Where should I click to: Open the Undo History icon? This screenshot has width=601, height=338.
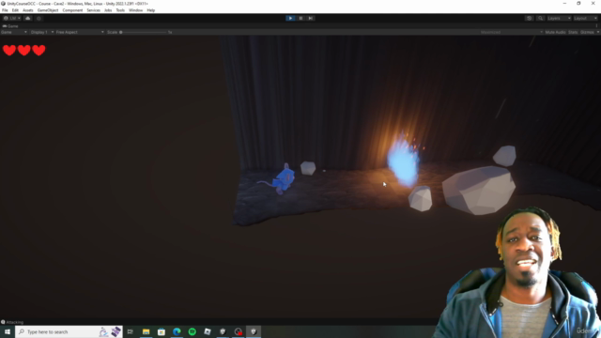[529, 18]
